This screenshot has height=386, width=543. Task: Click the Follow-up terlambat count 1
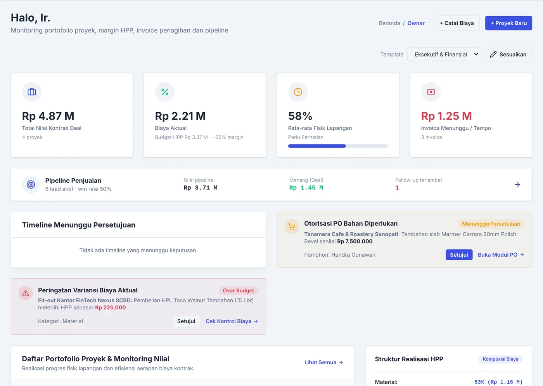(397, 188)
